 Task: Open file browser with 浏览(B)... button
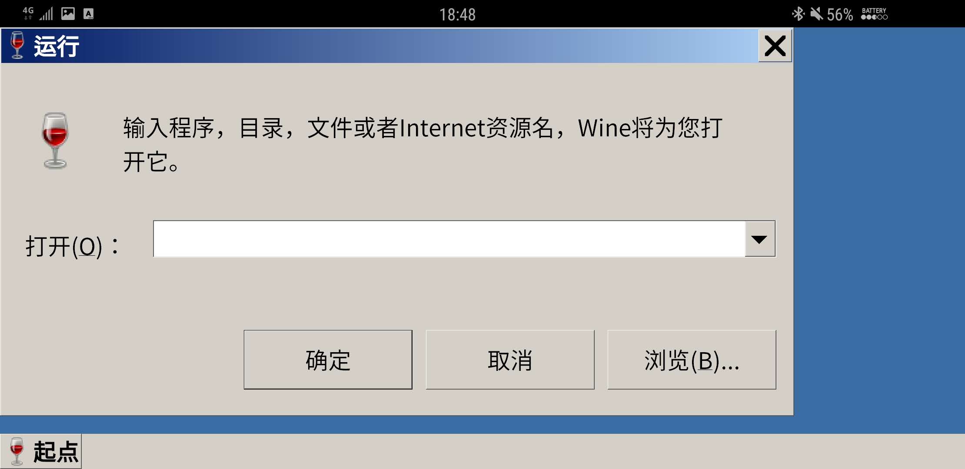[x=692, y=360]
